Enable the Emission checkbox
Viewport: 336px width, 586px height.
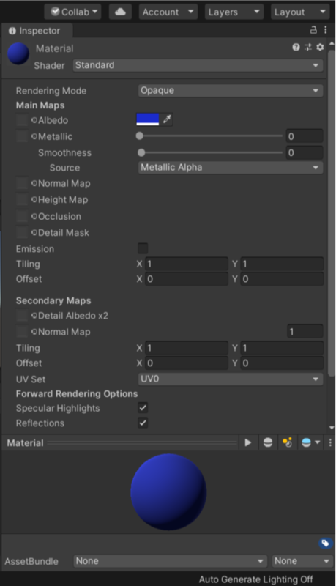pos(143,248)
